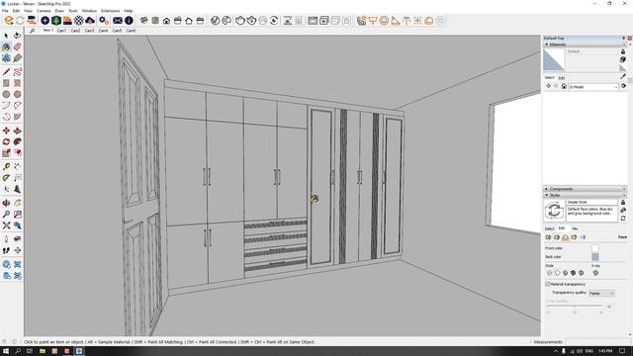This screenshot has height=356, width=633.
Task: Enable Hidden Line face style
Action: pos(558,273)
